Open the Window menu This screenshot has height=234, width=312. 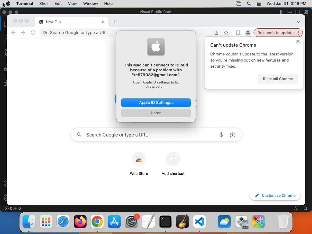pos(90,4)
